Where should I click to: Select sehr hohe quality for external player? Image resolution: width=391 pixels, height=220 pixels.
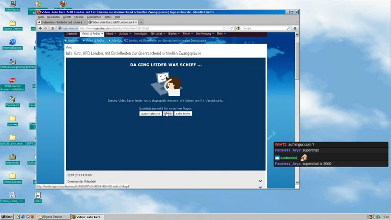[x=183, y=114]
